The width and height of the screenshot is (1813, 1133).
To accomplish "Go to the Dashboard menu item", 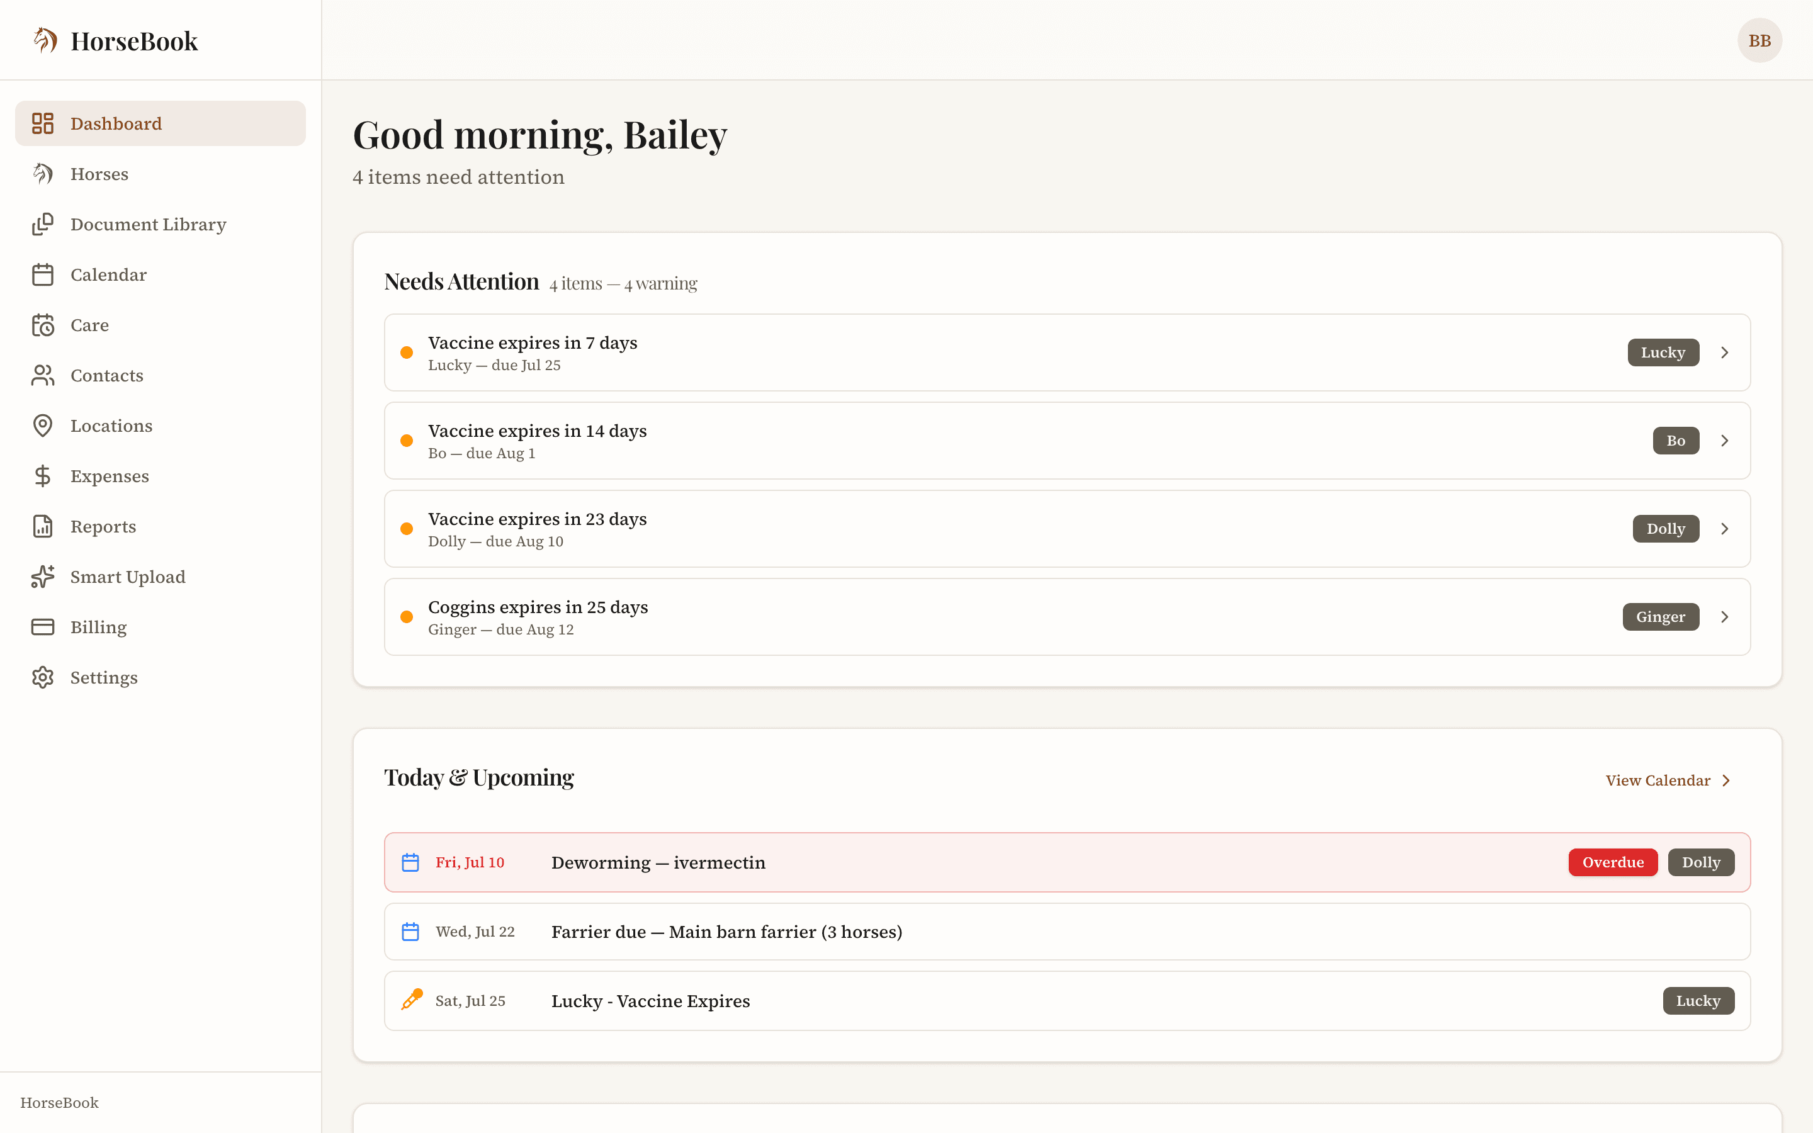I will 161,123.
